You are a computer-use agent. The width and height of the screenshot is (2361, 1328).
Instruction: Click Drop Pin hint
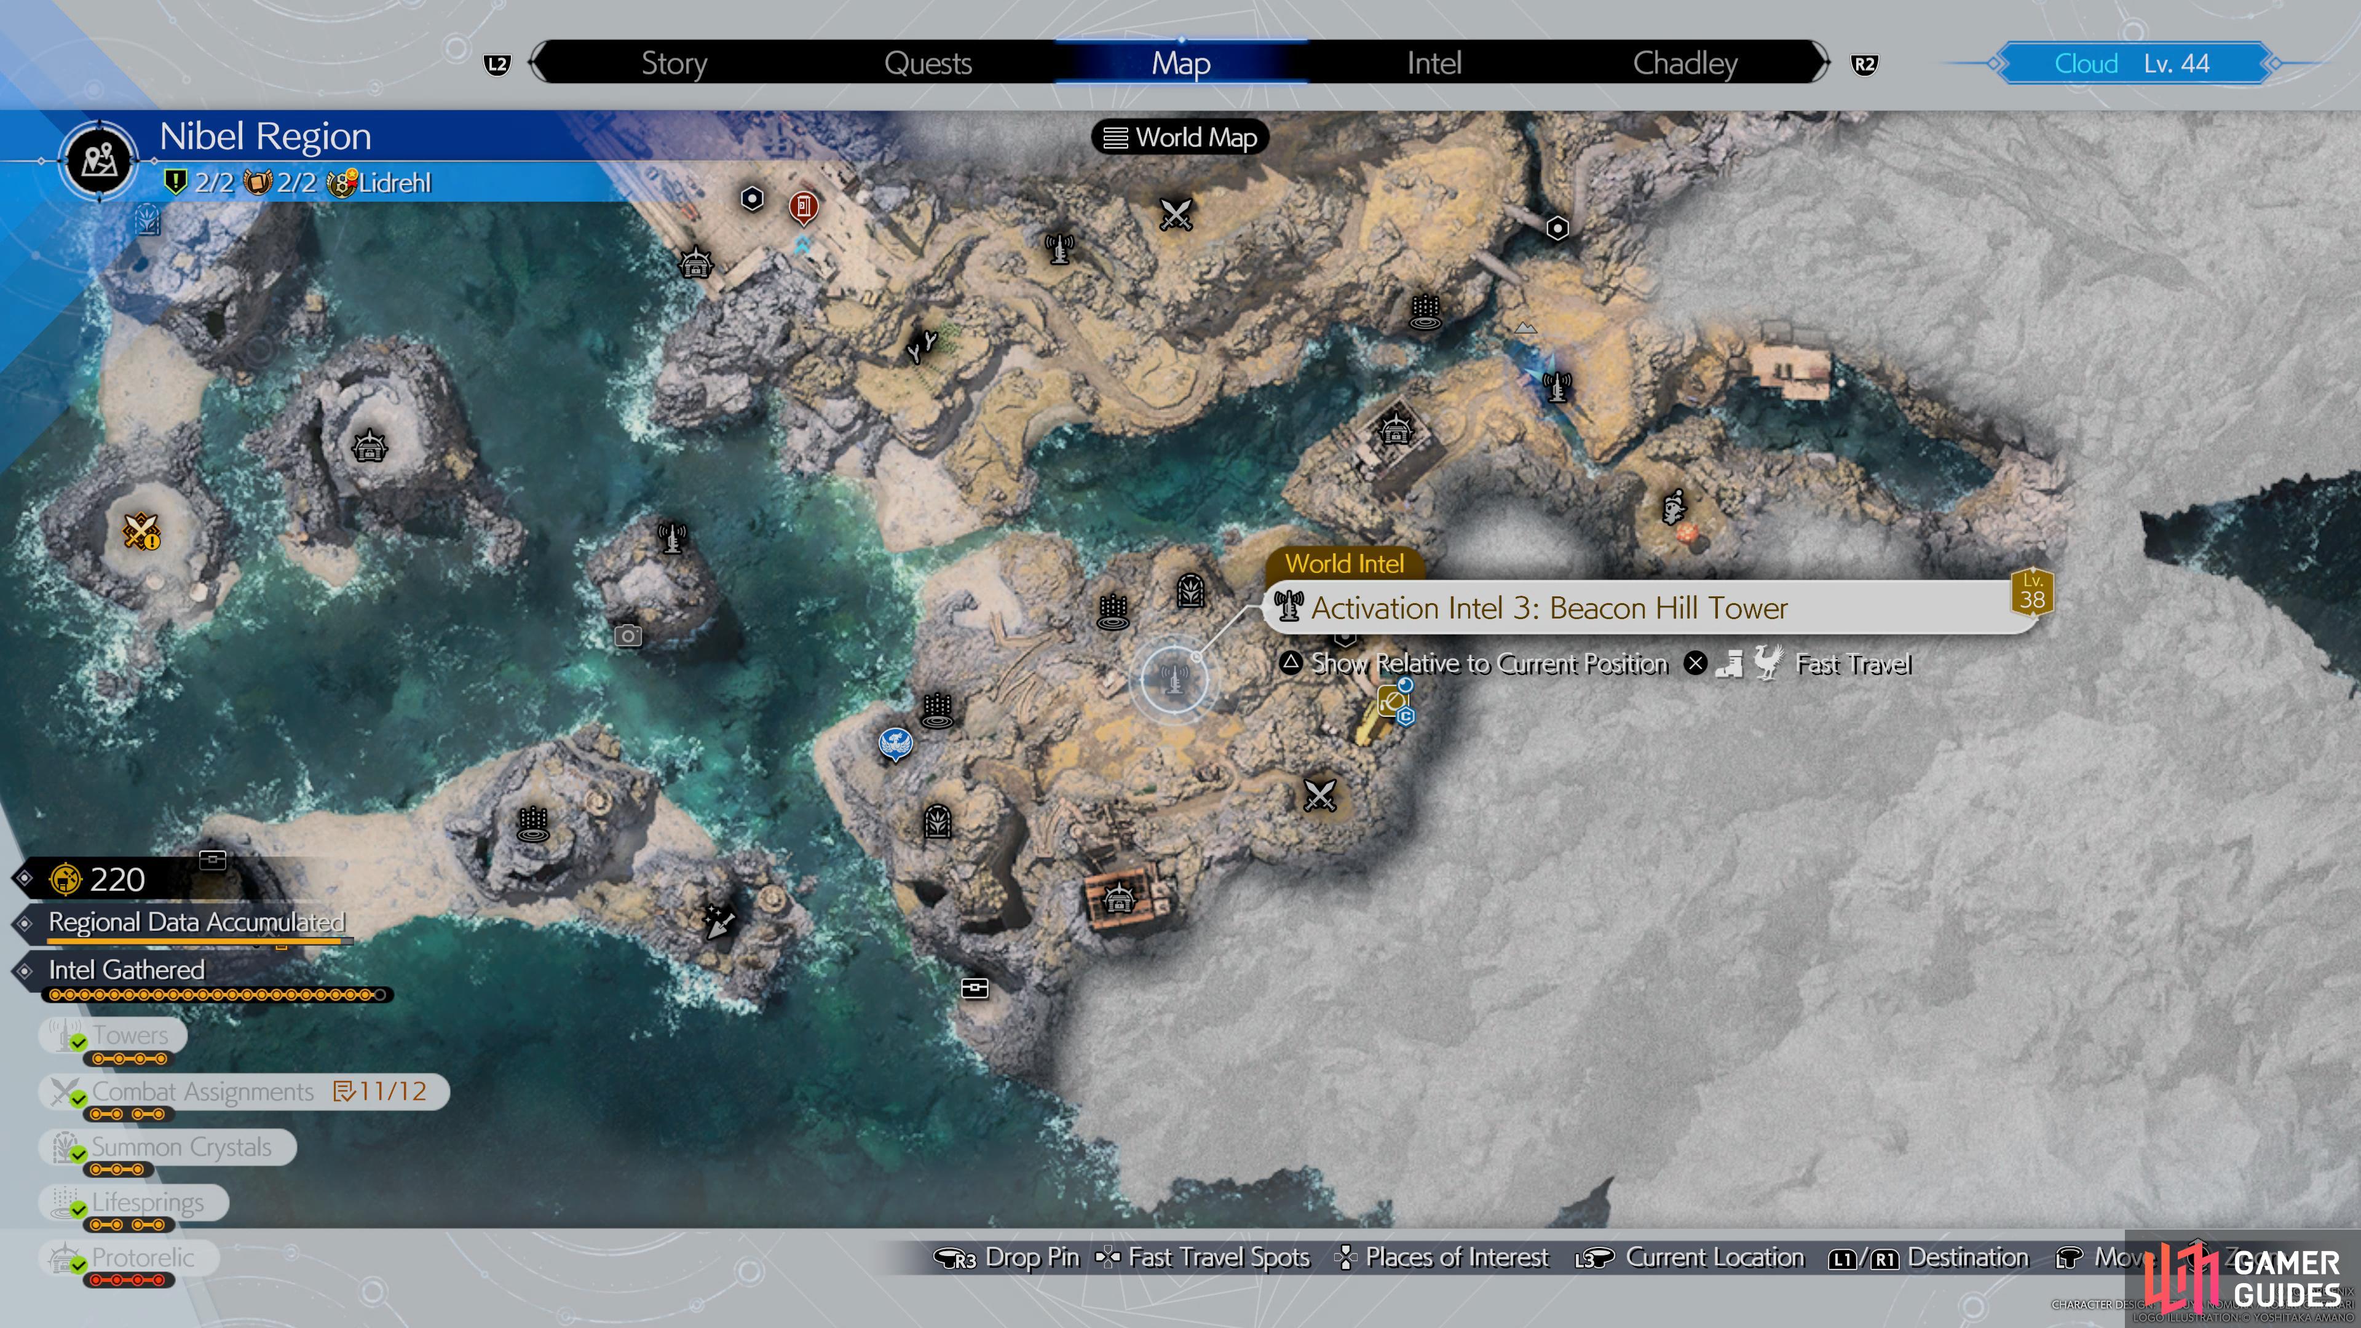click(1006, 1259)
